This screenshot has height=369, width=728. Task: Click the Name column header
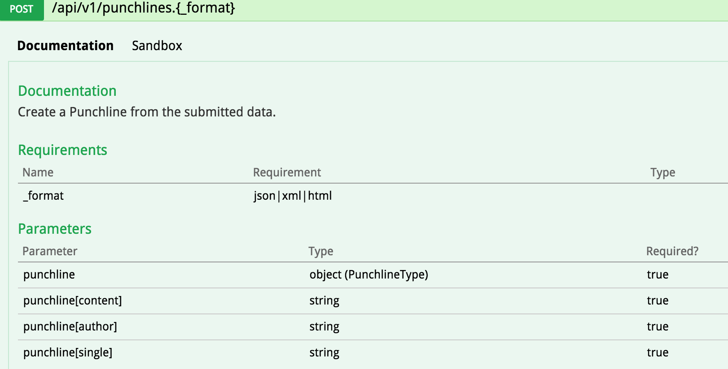tap(38, 172)
